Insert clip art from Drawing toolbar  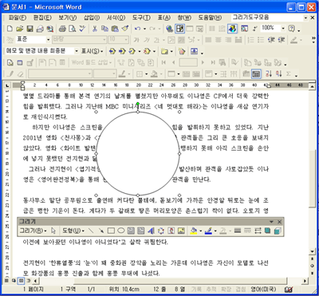171,231
